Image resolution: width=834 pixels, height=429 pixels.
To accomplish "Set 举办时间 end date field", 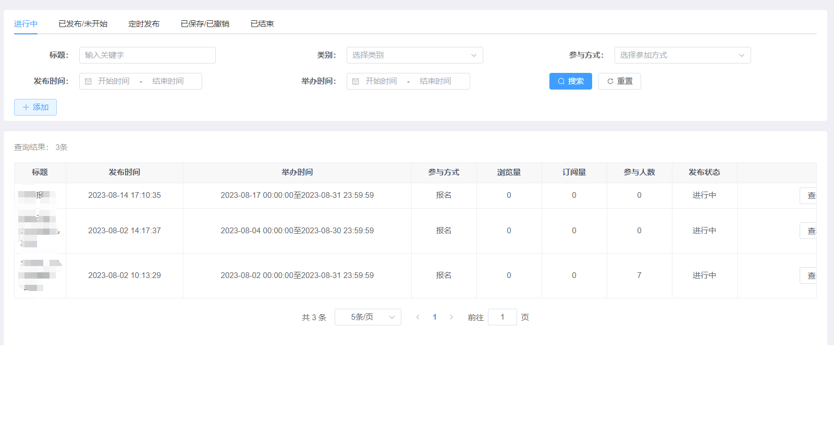I will [435, 81].
